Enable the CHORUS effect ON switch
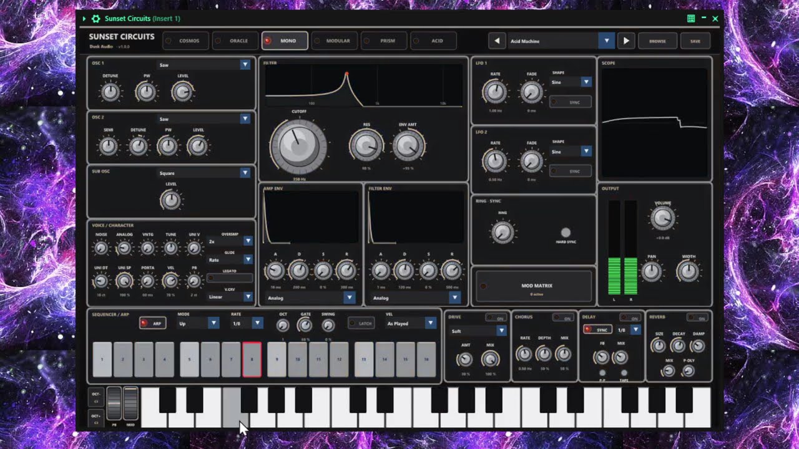799x449 pixels. pos(562,318)
